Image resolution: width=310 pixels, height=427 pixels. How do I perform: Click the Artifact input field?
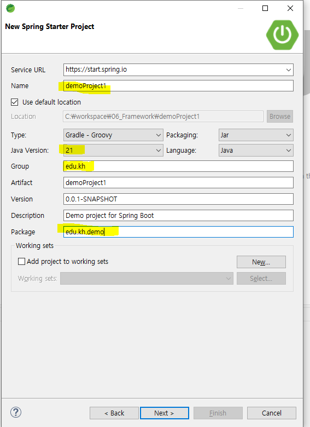pos(178,182)
